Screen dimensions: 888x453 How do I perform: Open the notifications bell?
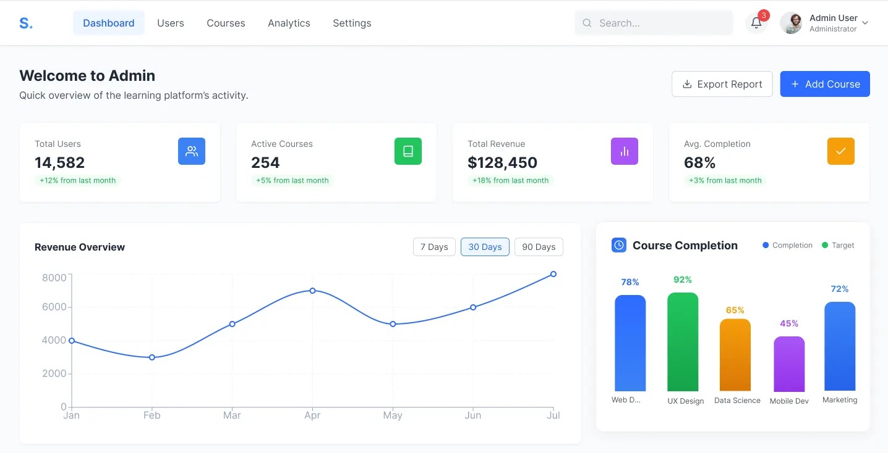click(756, 23)
